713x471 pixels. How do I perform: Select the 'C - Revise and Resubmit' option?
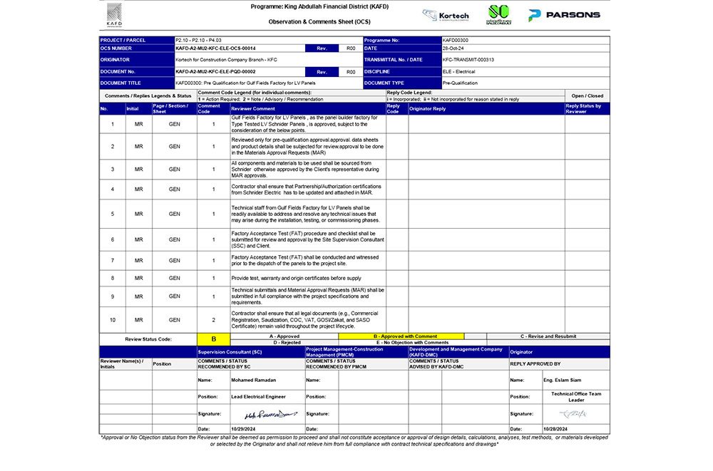(x=548, y=336)
